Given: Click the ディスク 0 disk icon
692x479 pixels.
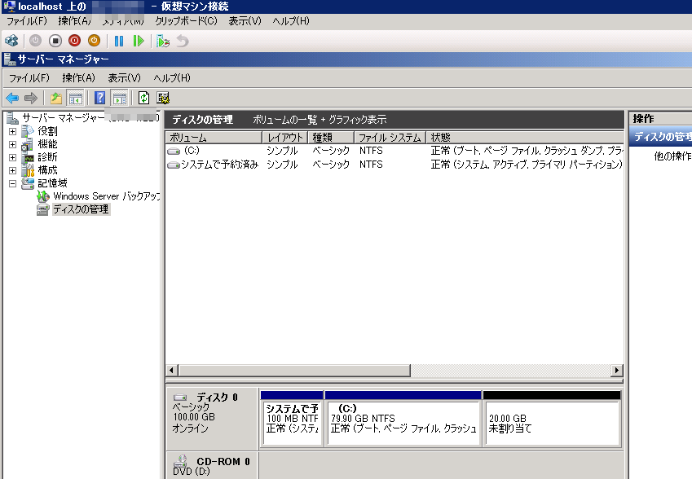Looking at the screenshot, I should (x=180, y=398).
